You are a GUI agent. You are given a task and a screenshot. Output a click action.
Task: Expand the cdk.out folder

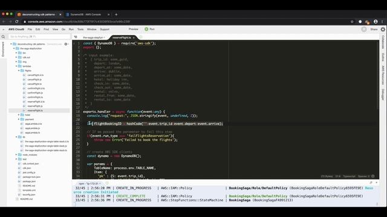click(16, 57)
